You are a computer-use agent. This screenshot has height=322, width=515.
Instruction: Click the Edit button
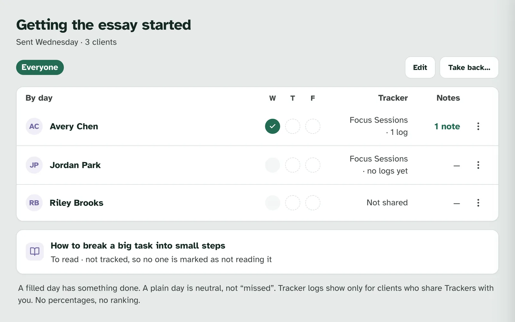point(420,67)
